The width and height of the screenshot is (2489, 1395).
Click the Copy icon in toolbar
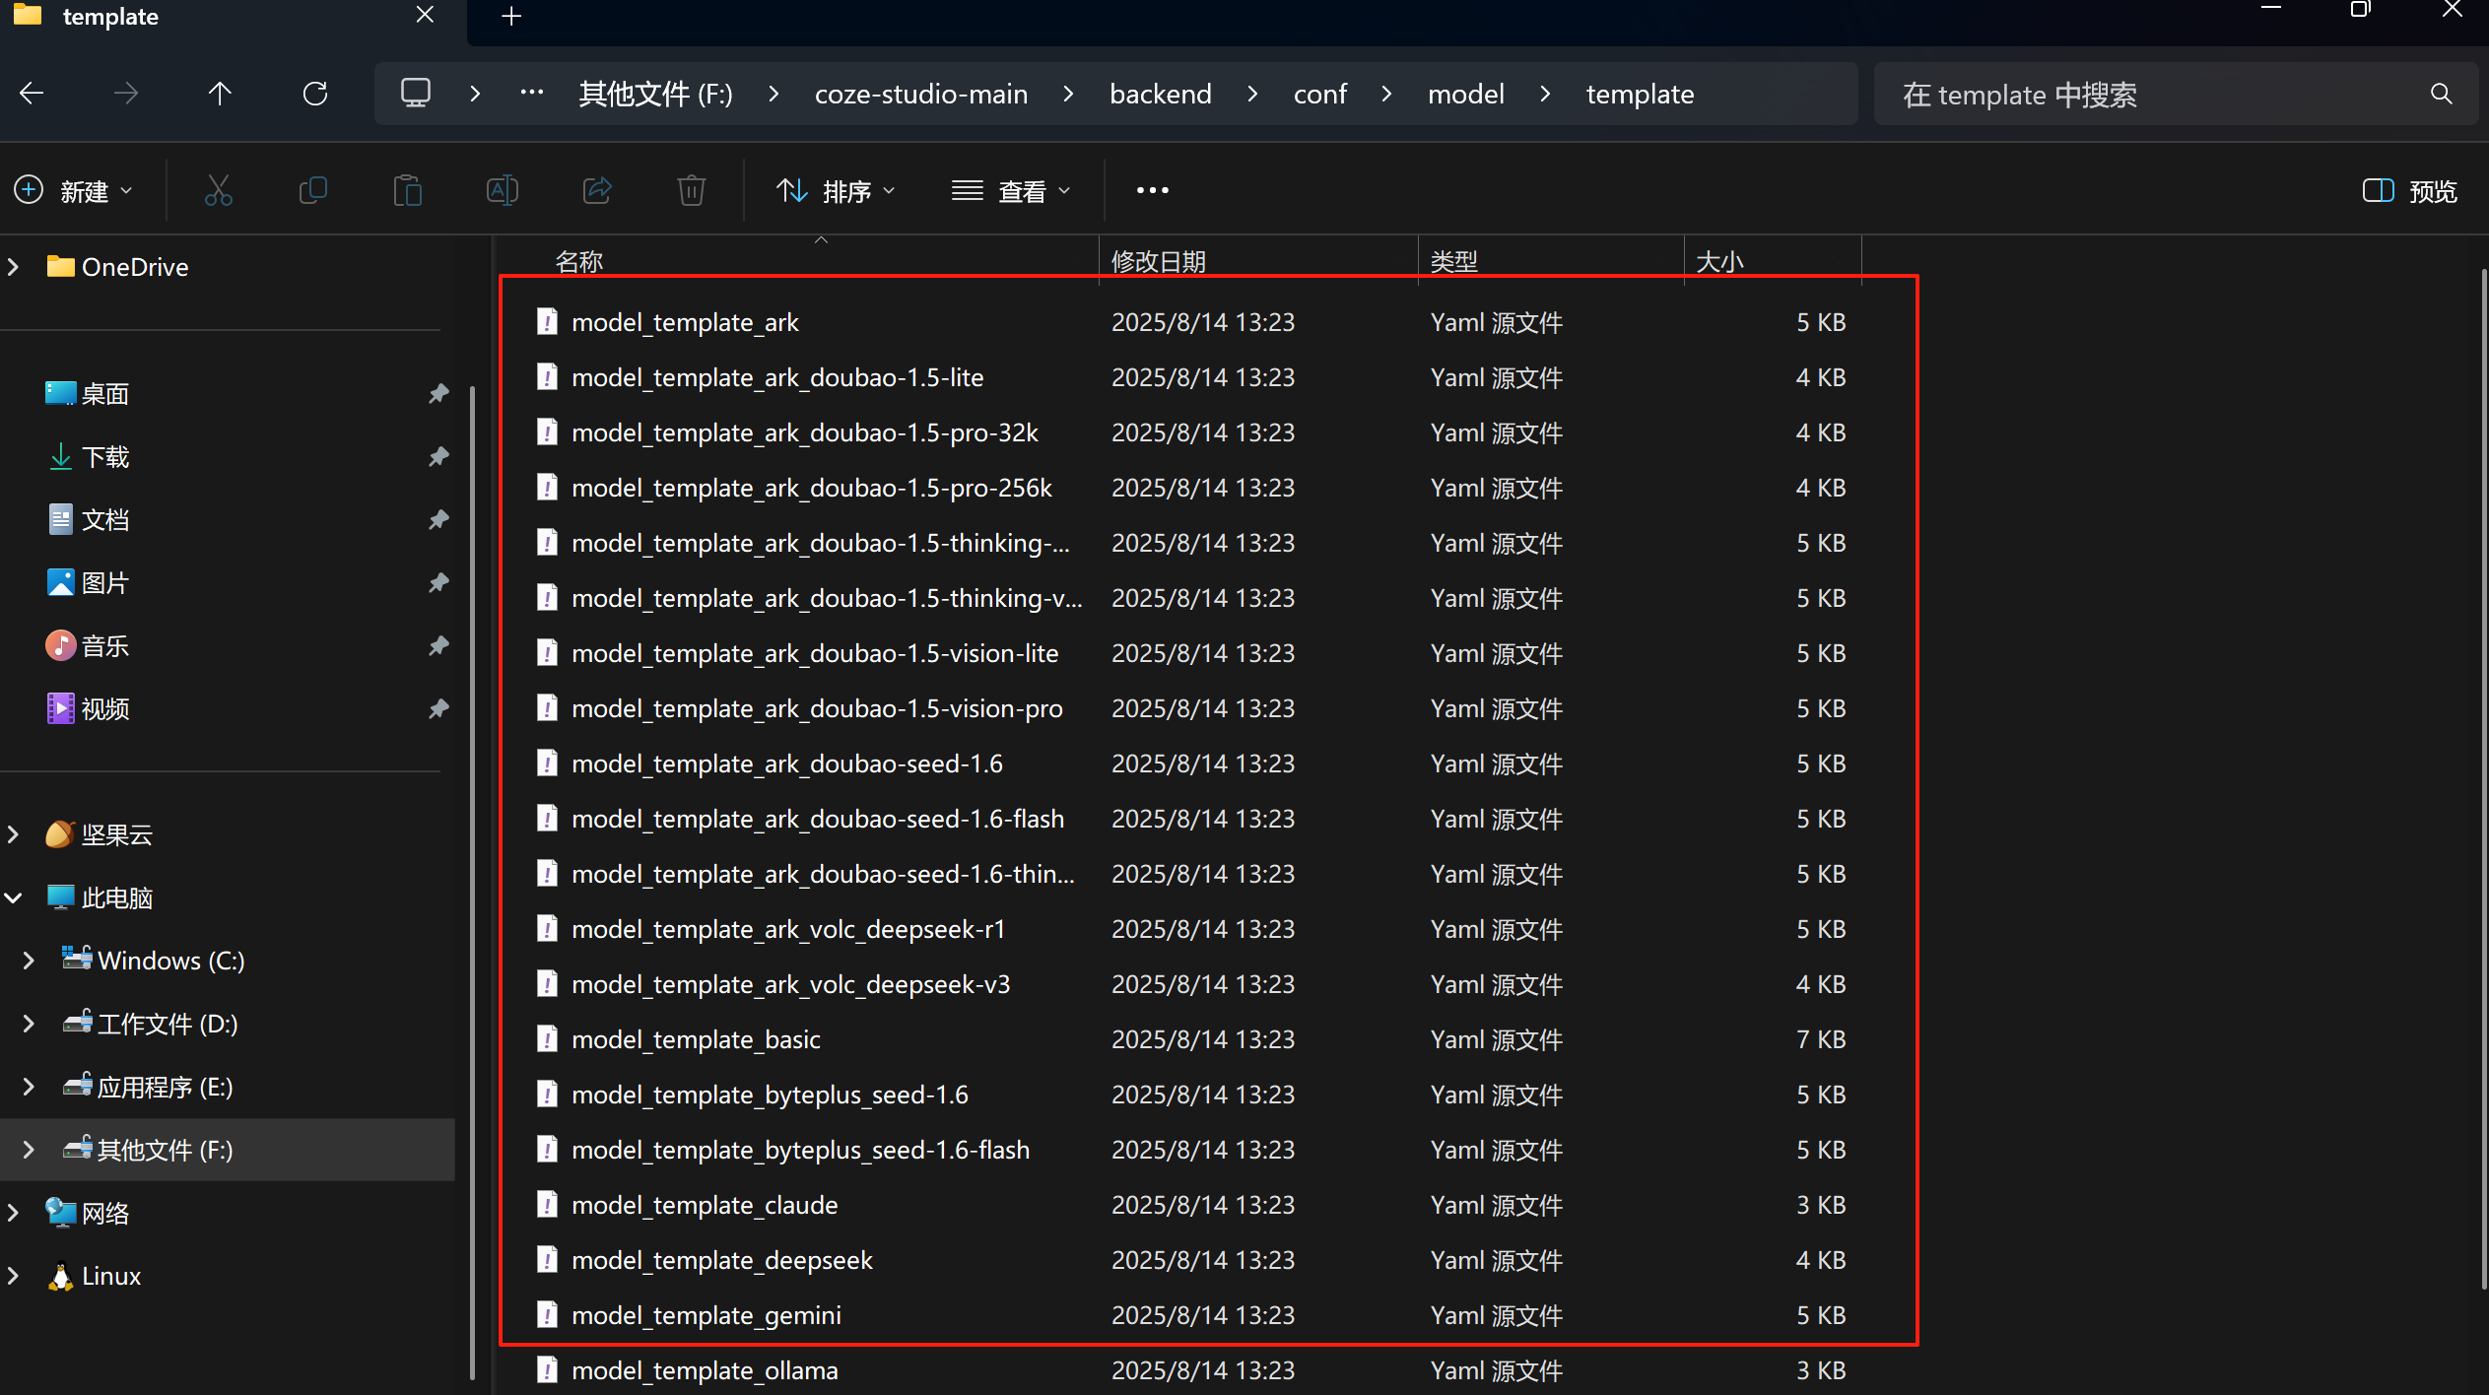[312, 190]
